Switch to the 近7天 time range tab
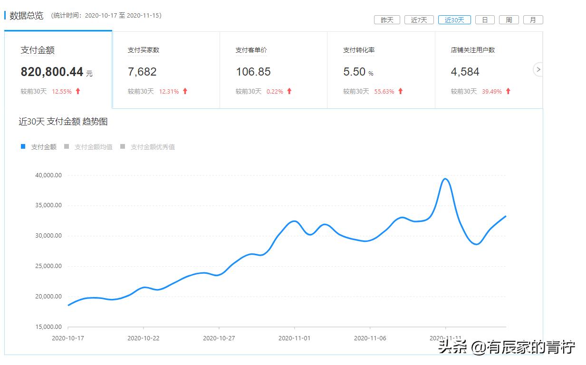 coord(418,19)
